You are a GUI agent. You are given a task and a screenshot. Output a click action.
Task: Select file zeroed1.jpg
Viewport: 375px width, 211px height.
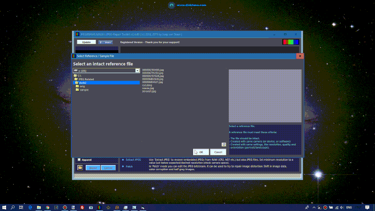tap(149, 91)
